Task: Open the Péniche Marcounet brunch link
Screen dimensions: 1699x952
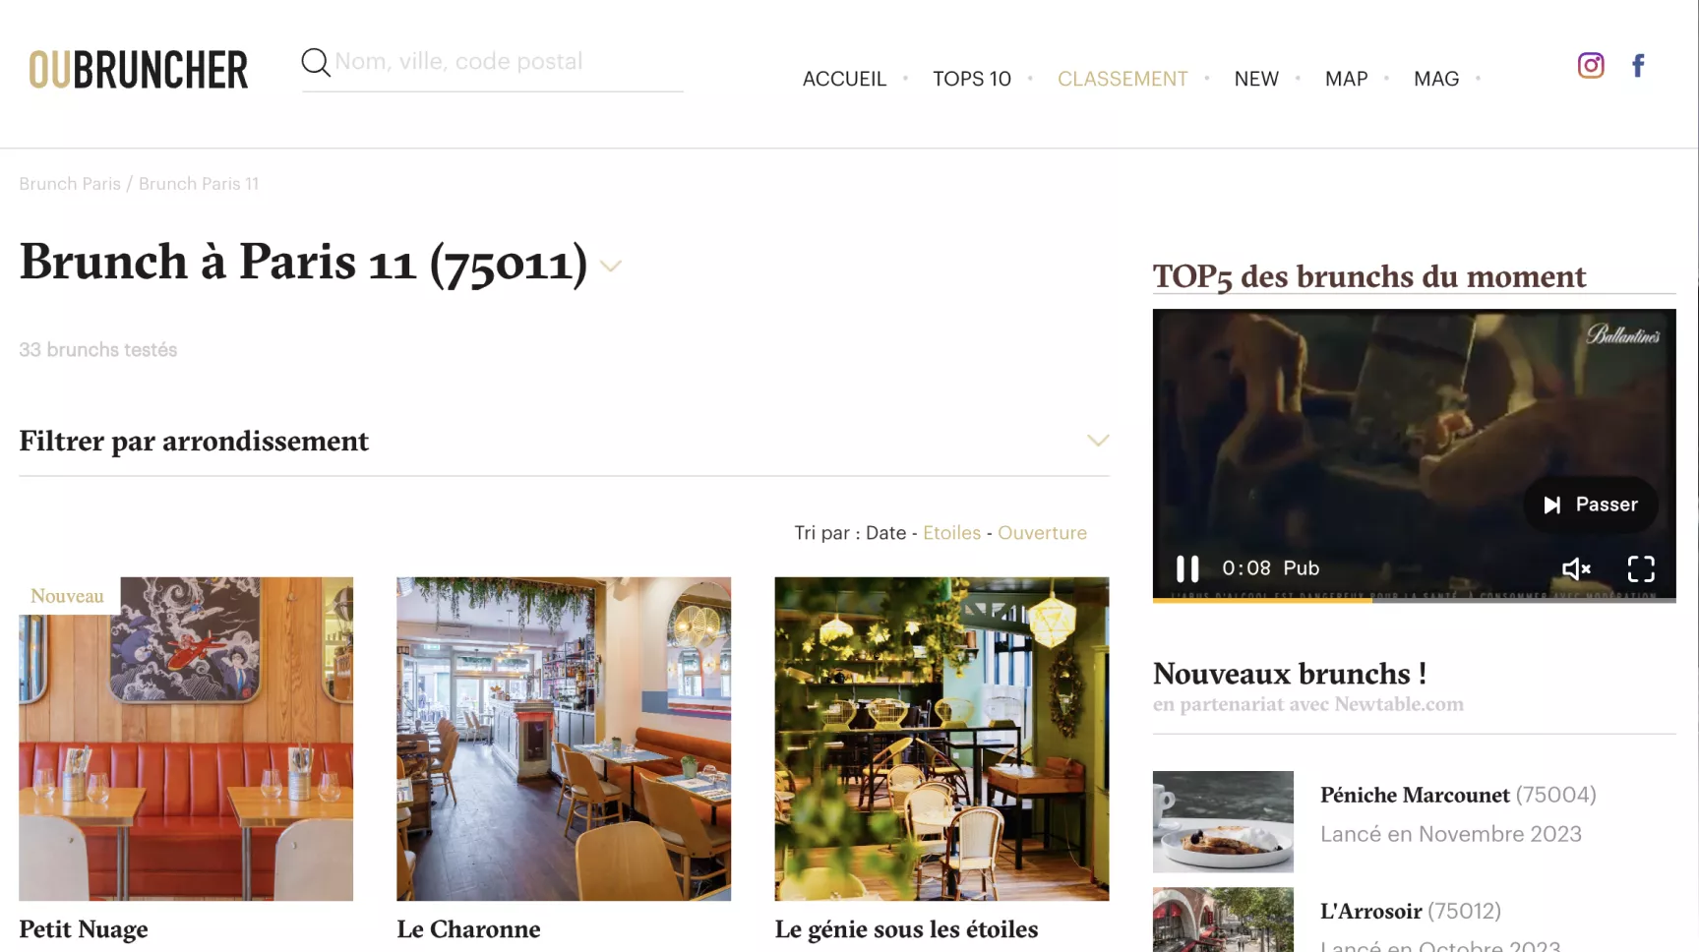Action: point(1415,795)
